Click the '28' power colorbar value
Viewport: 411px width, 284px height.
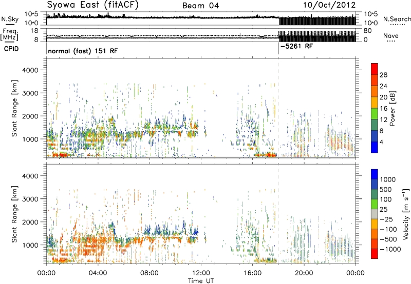[383, 75]
